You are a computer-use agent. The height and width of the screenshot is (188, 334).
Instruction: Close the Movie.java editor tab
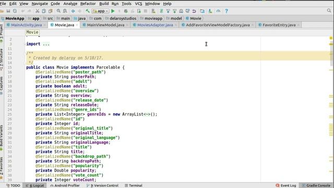[x=77, y=25]
